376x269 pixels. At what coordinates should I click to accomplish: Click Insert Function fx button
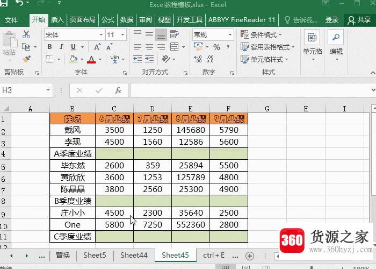[x=118, y=90]
